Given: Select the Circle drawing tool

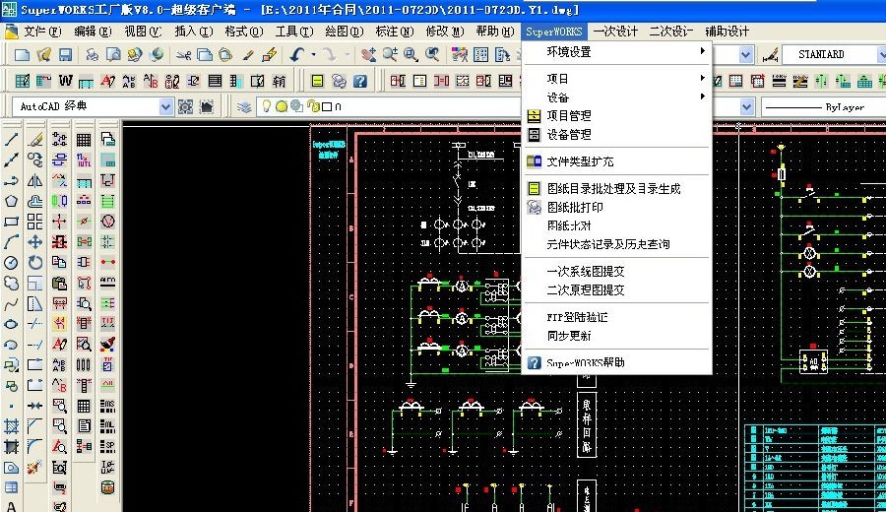Looking at the screenshot, I should [12, 263].
